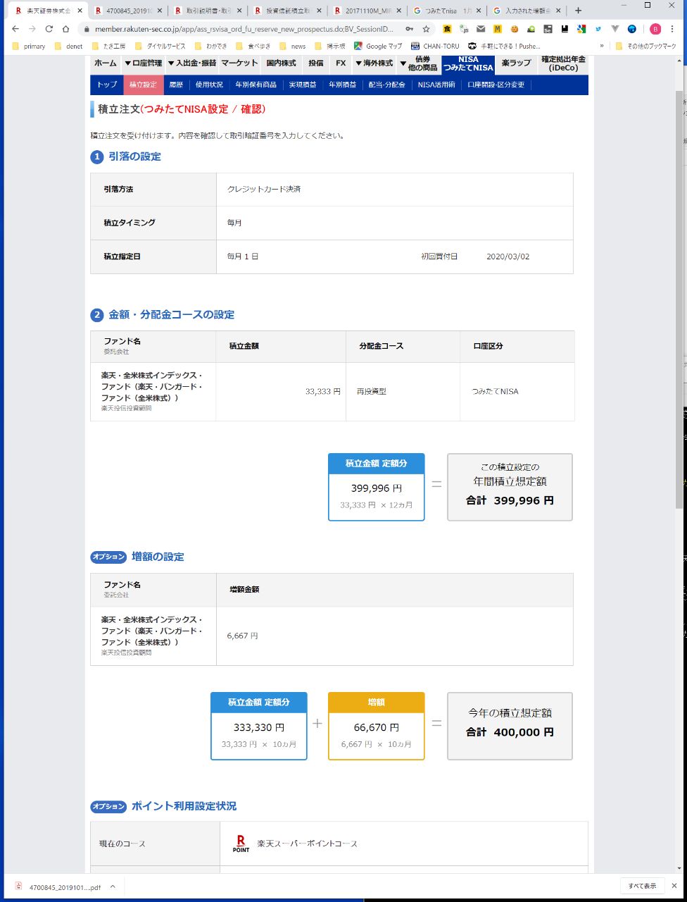The image size is (687, 902).
Task: Open the CHAN-TORU bookmark
Action: click(435, 46)
